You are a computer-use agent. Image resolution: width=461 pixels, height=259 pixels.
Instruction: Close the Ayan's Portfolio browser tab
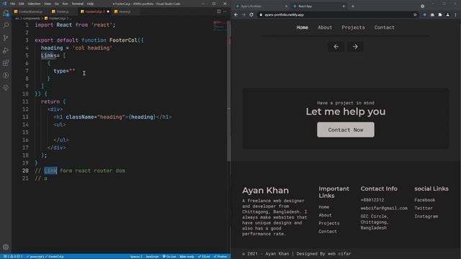287,6
